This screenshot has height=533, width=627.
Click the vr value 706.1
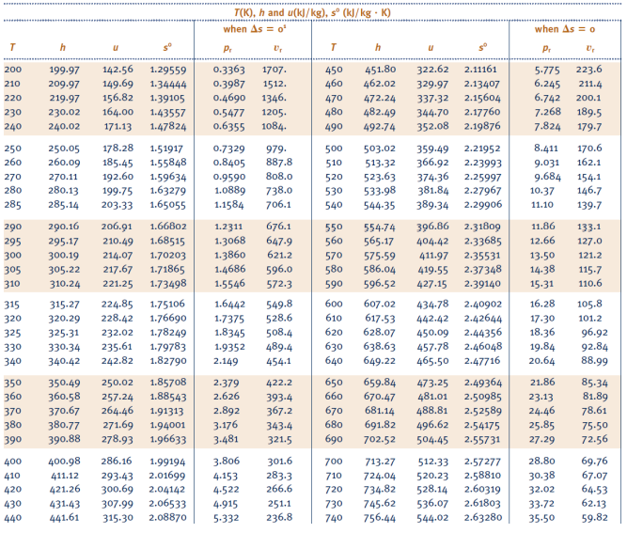[x=278, y=205]
